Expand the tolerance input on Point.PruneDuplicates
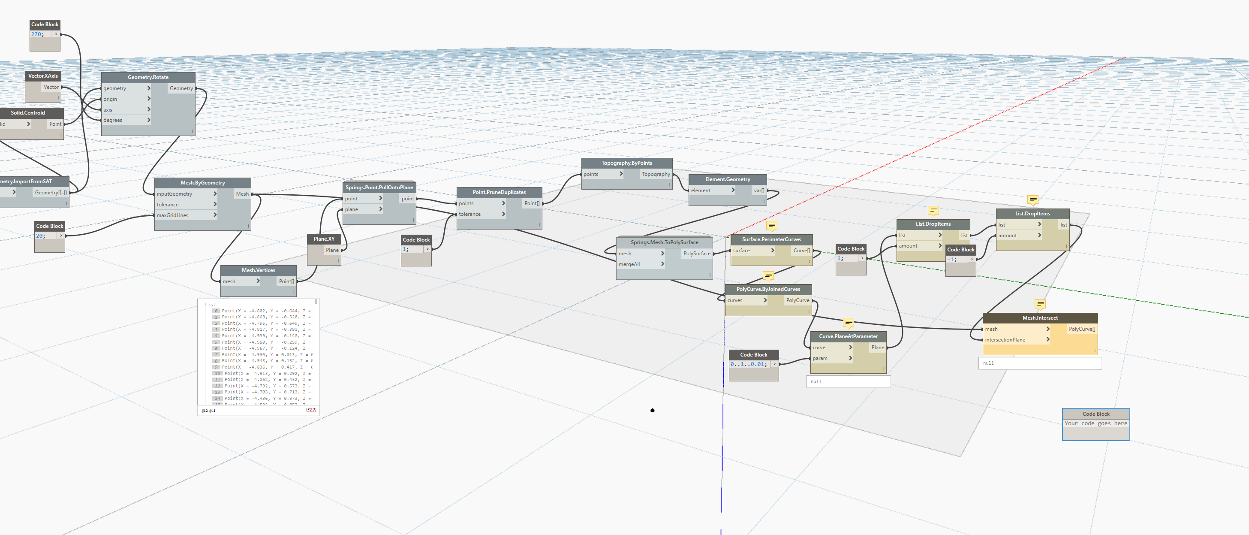Screen dimensions: 1249x535 503,214
